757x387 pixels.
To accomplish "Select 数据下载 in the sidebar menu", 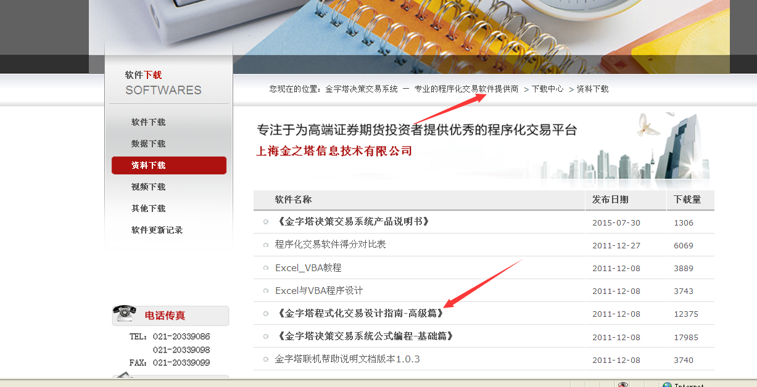I will click(149, 144).
